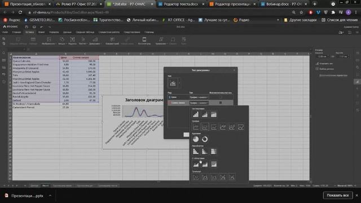This screenshot has height=203, width=361.
Task: Select the Camembert Pierrot cell
Action: 36,107
